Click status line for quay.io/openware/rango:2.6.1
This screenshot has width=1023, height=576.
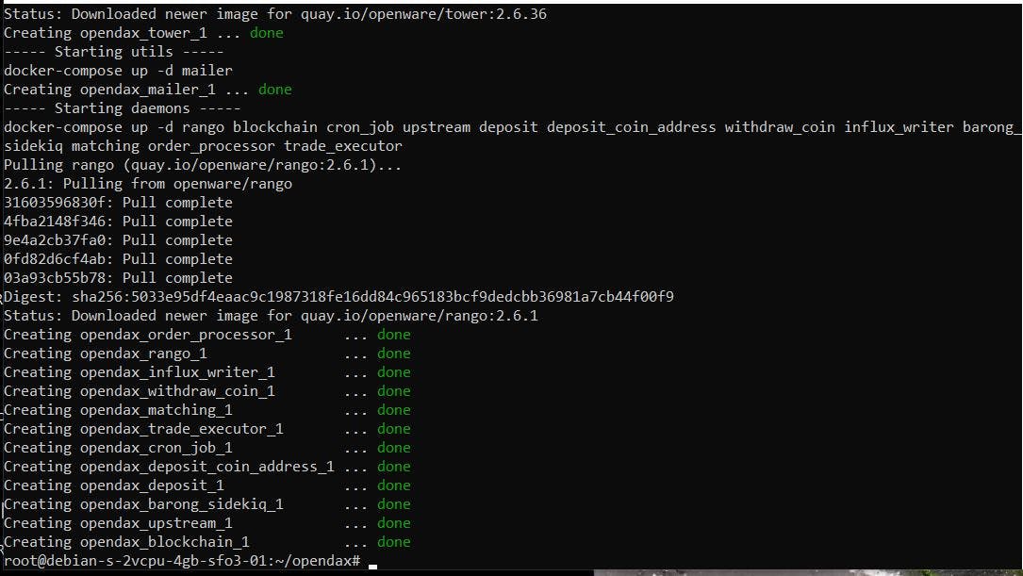pos(271,317)
